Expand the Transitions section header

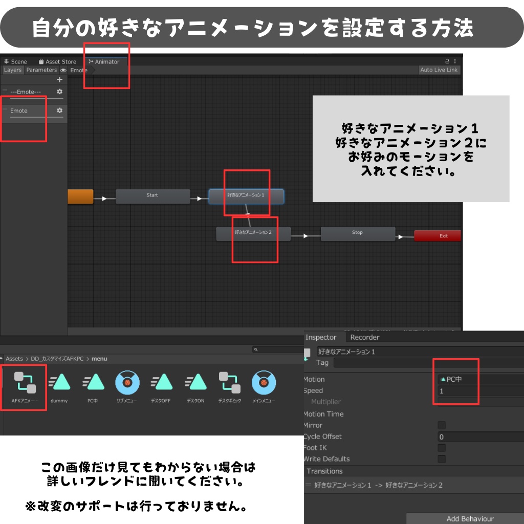point(325,471)
